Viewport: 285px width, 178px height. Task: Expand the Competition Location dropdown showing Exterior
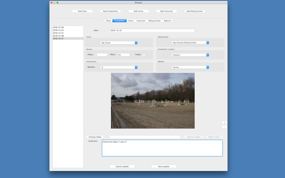coord(190,55)
